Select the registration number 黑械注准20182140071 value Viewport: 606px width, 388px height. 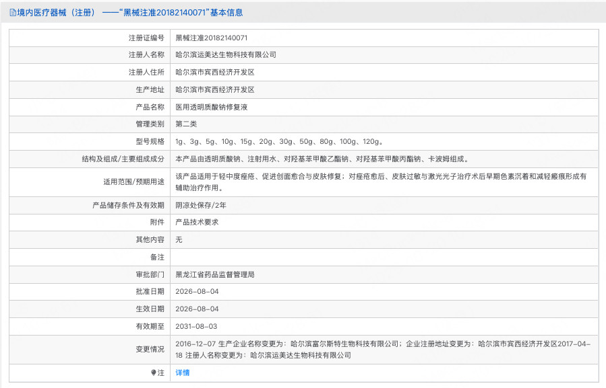212,38
